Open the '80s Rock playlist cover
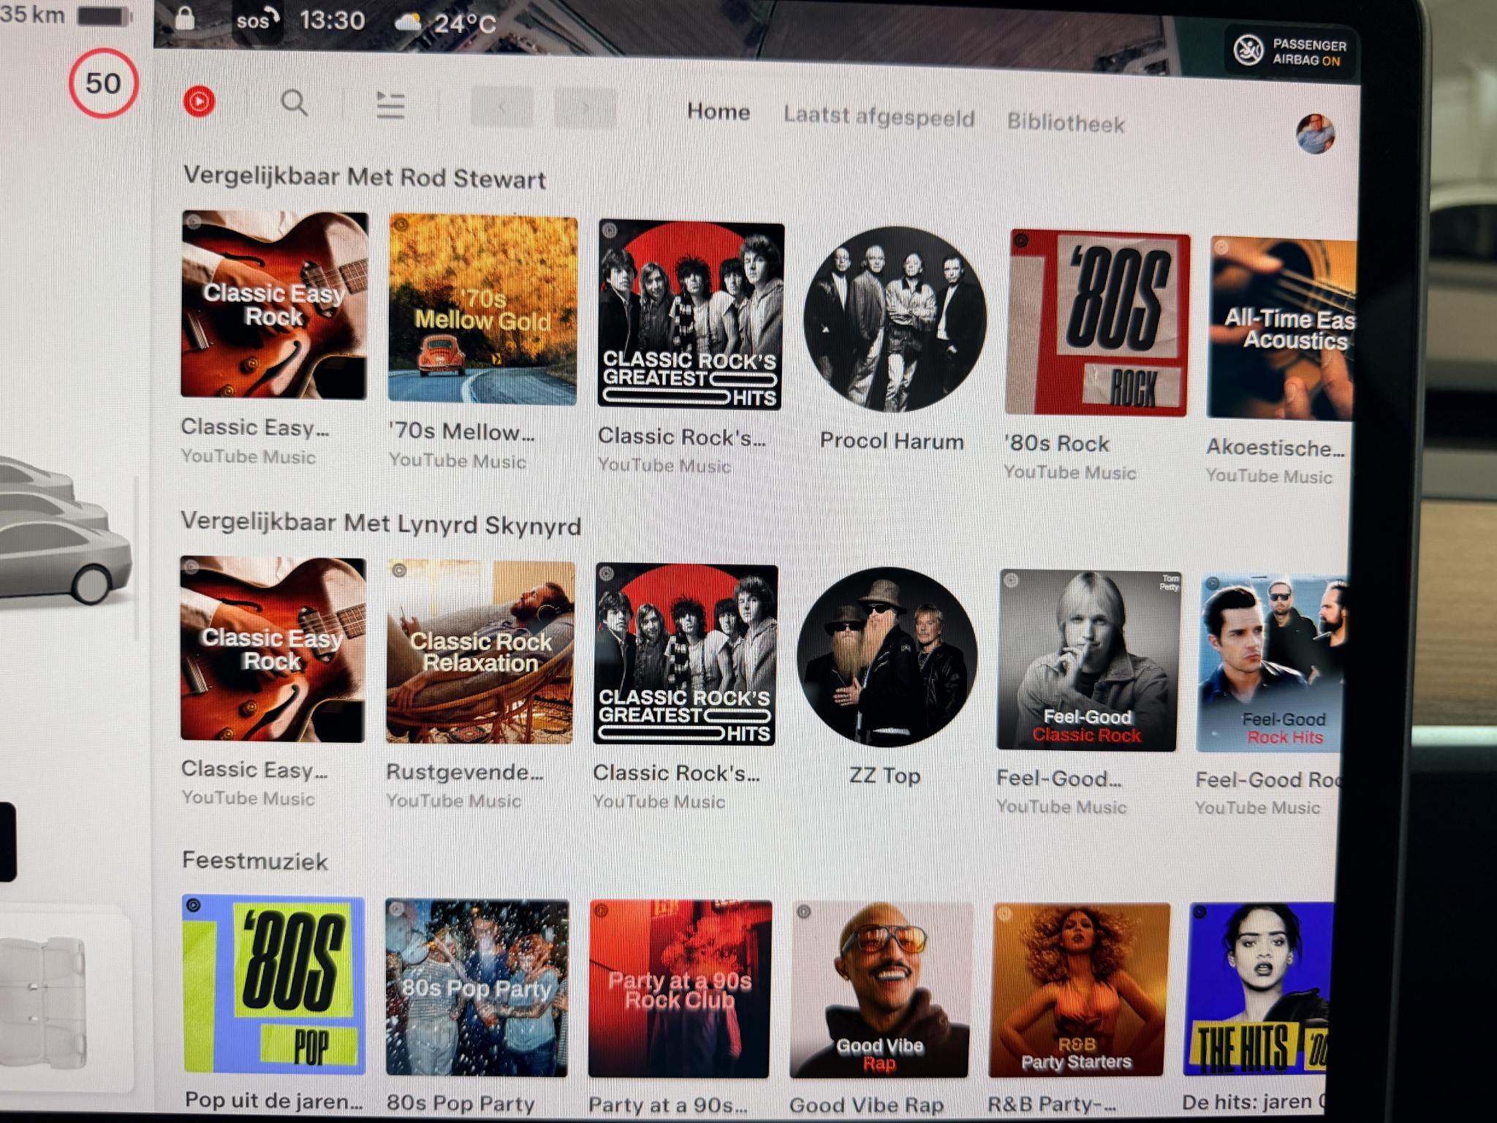1497x1123 pixels. pyautogui.click(x=1098, y=323)
